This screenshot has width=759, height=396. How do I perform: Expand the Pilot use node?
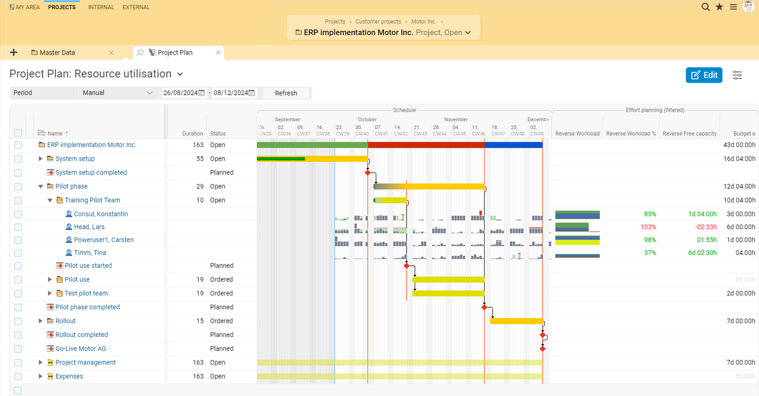pos(50,280)
